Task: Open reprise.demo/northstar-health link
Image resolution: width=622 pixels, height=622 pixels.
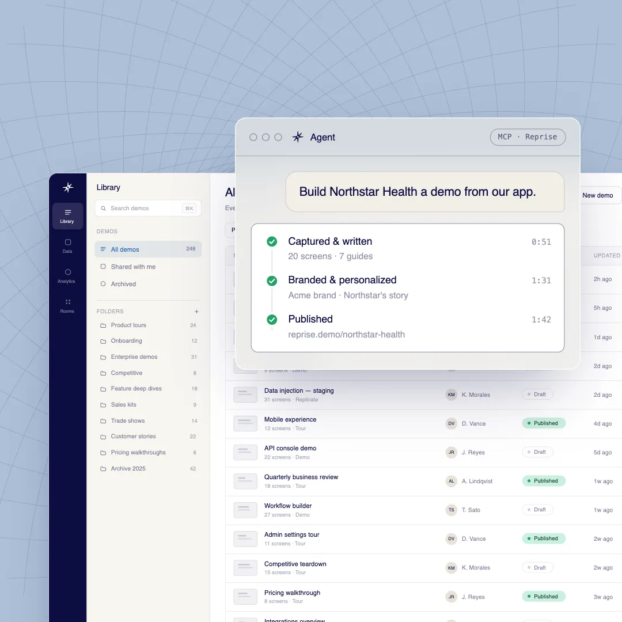Action: click(x=346, y=335)
